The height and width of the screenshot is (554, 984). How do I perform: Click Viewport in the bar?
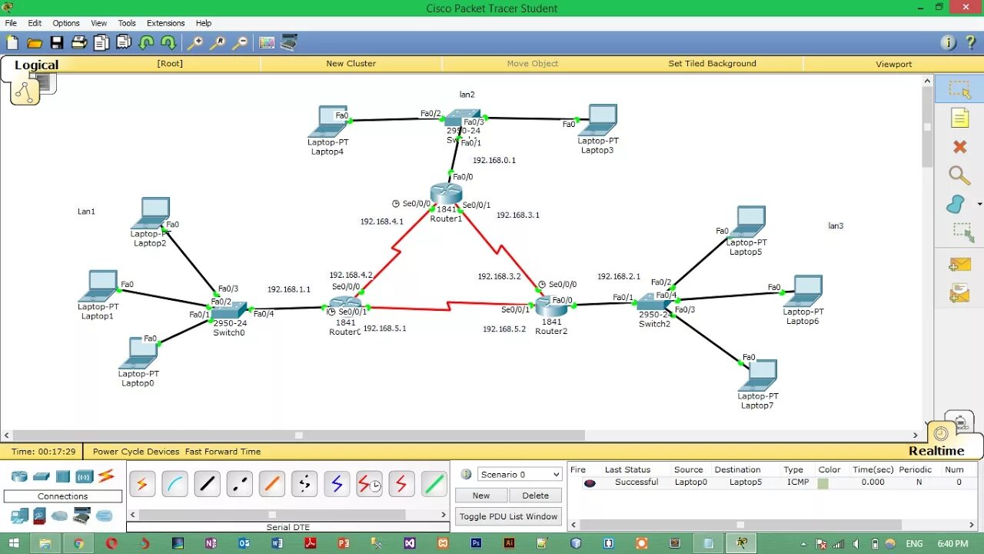click(x=893, y=64)
